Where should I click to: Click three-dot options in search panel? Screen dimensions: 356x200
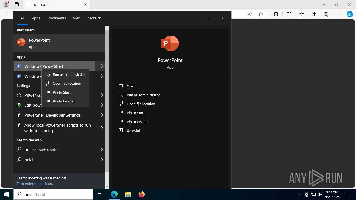pyautogui.click(x=211, y=18)
